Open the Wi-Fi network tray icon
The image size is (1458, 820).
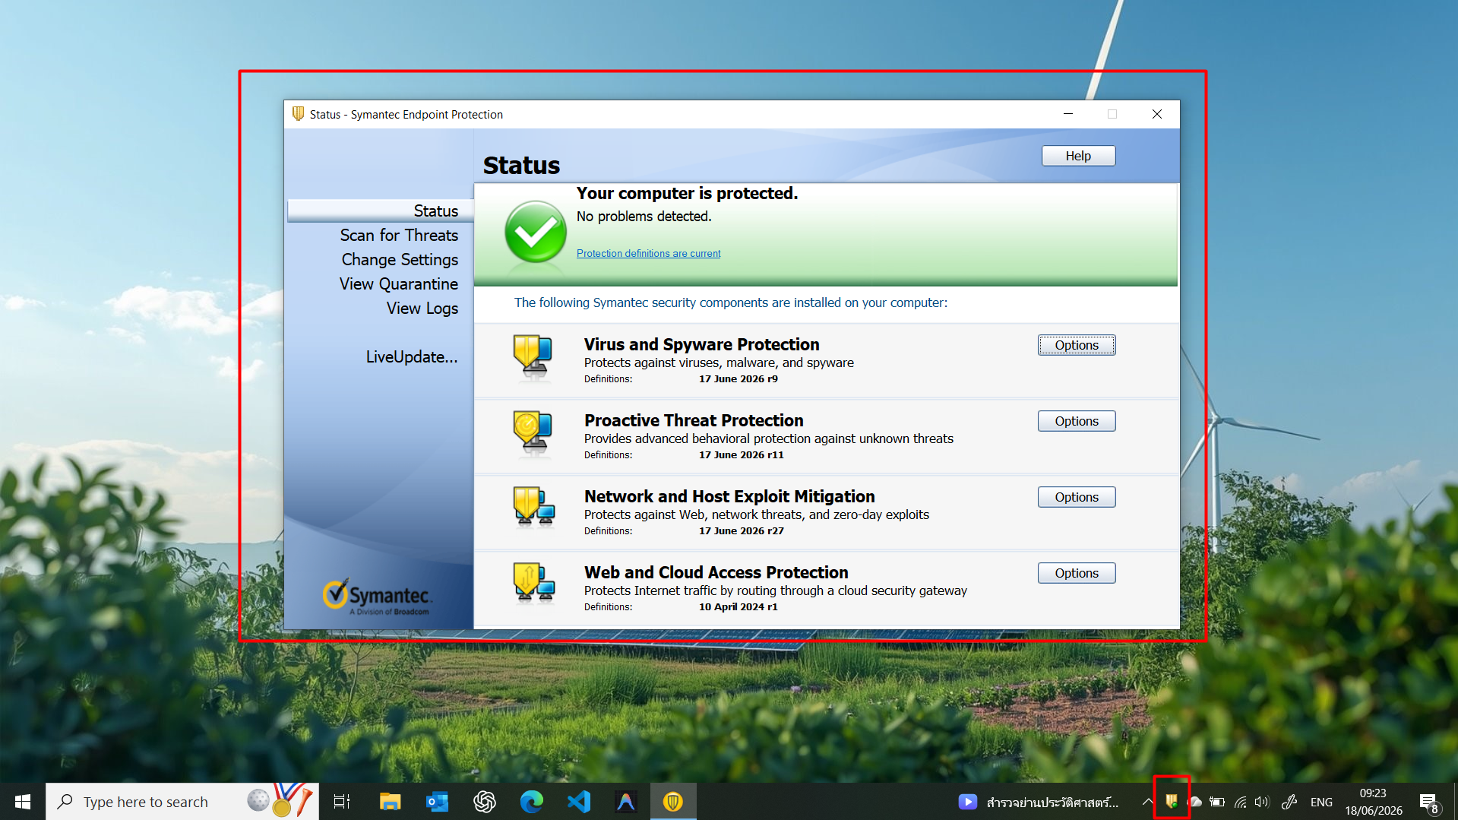click(1240, 802)
